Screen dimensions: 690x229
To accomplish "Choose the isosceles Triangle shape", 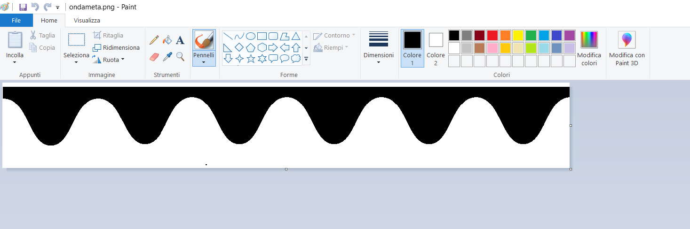I will click(x=296, y=36).
